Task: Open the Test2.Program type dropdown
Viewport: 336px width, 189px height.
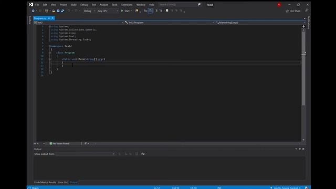Action: pyautogui.click(x=169, y=23)
